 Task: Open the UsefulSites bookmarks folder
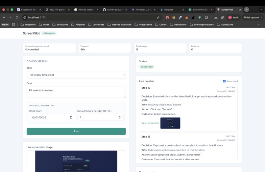(96, 25)
